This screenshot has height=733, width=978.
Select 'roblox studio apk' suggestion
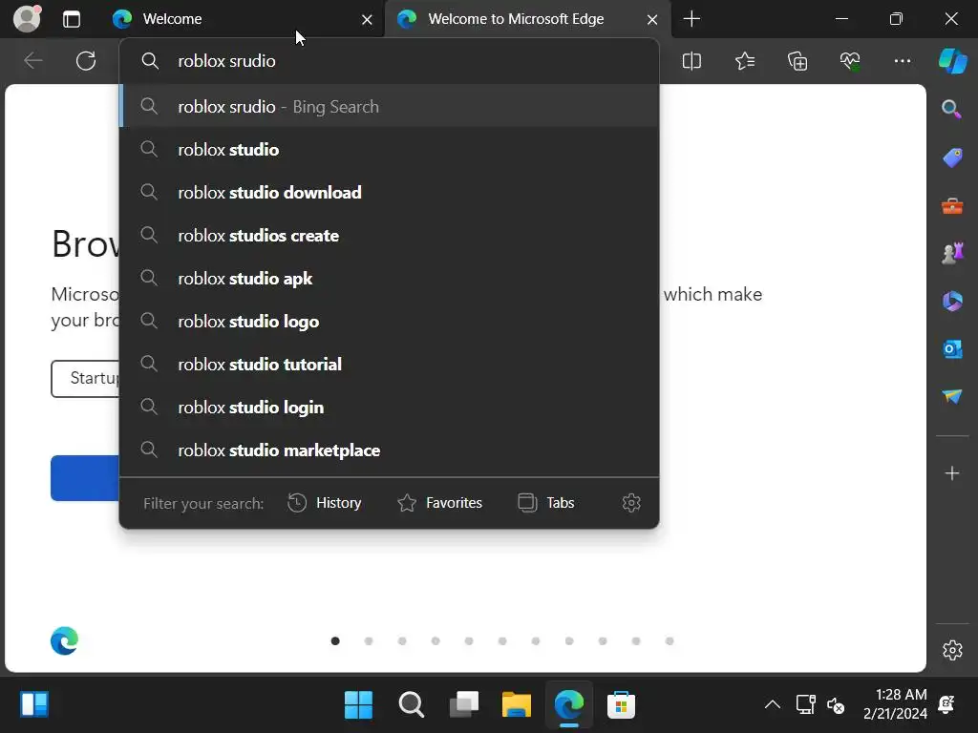tap(390, 278)
